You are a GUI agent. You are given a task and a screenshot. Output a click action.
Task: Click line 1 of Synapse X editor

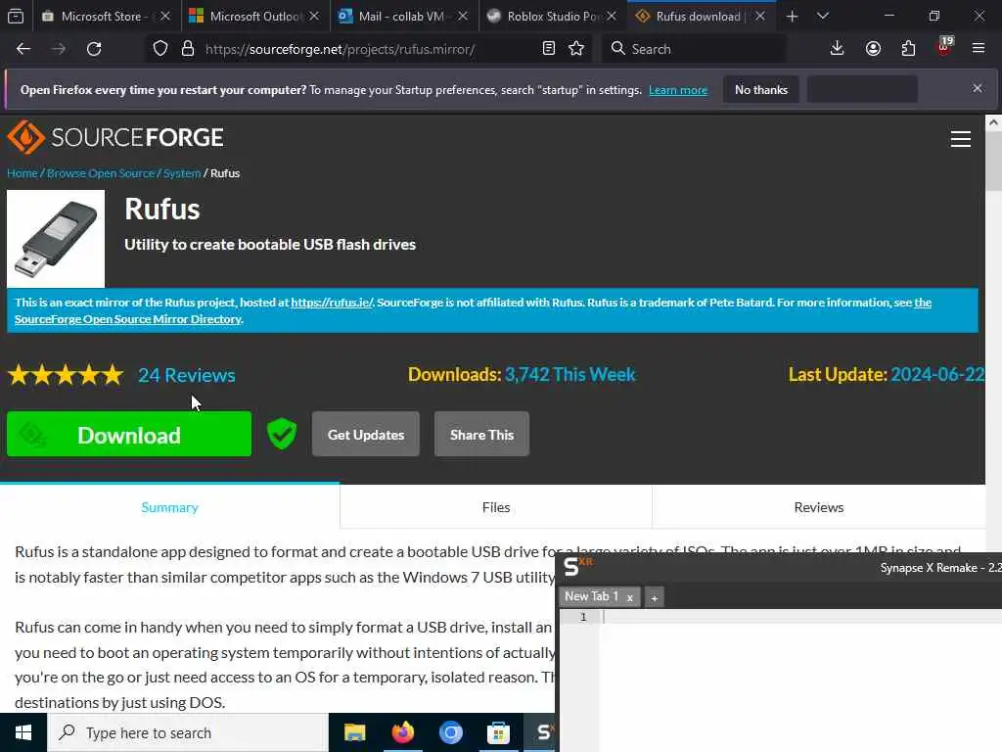802,617
